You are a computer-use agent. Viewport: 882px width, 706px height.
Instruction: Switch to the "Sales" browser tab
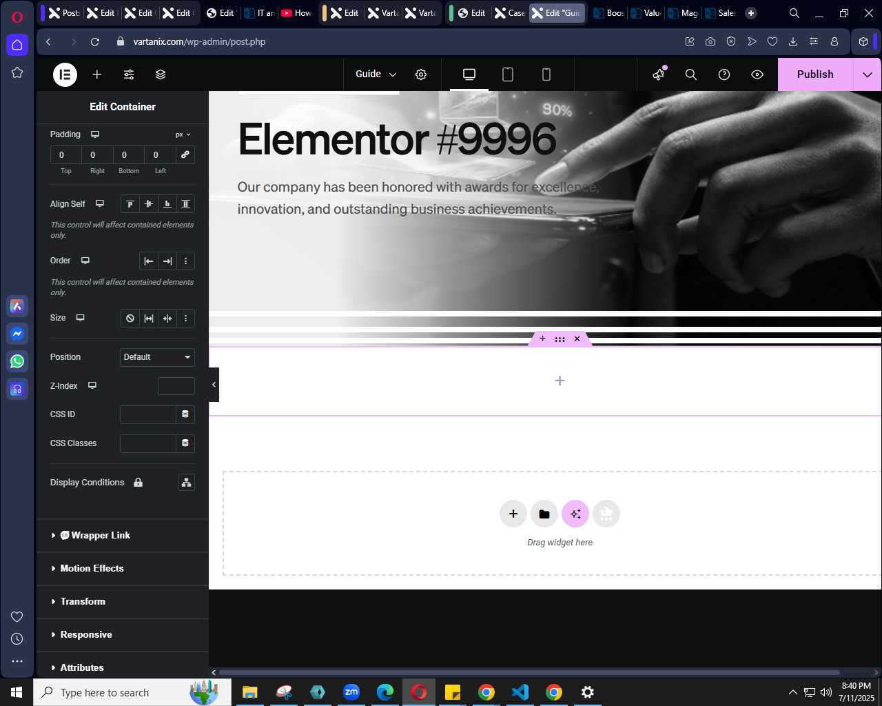(720, 12)
